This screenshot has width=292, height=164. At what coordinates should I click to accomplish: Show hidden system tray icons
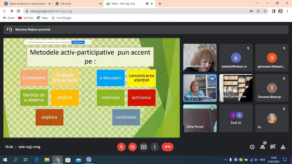[225, 159]
